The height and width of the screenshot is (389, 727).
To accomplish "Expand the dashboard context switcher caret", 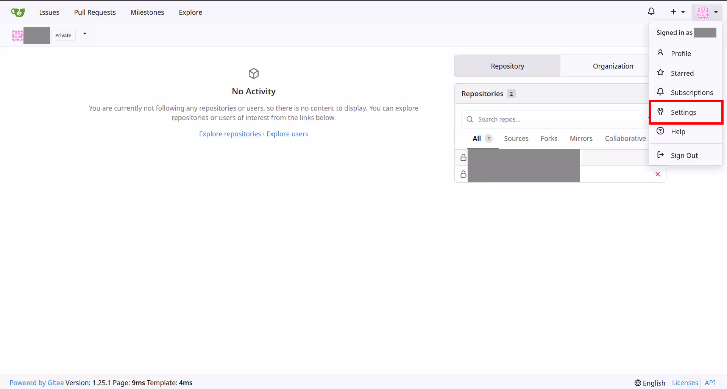I will coord(85,34).
